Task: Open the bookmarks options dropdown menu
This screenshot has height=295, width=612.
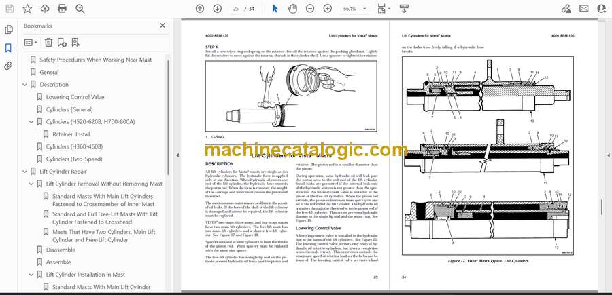Action: tap(31, 43)
